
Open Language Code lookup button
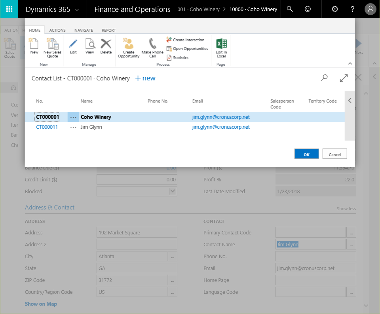tap(351, 292)
